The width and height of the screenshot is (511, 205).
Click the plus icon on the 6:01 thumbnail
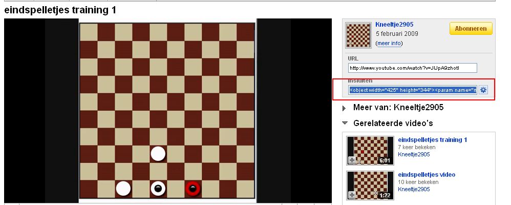tap(352, 160)
